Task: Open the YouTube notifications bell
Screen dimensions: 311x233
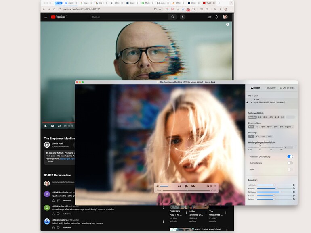Action: coord(217,17)
